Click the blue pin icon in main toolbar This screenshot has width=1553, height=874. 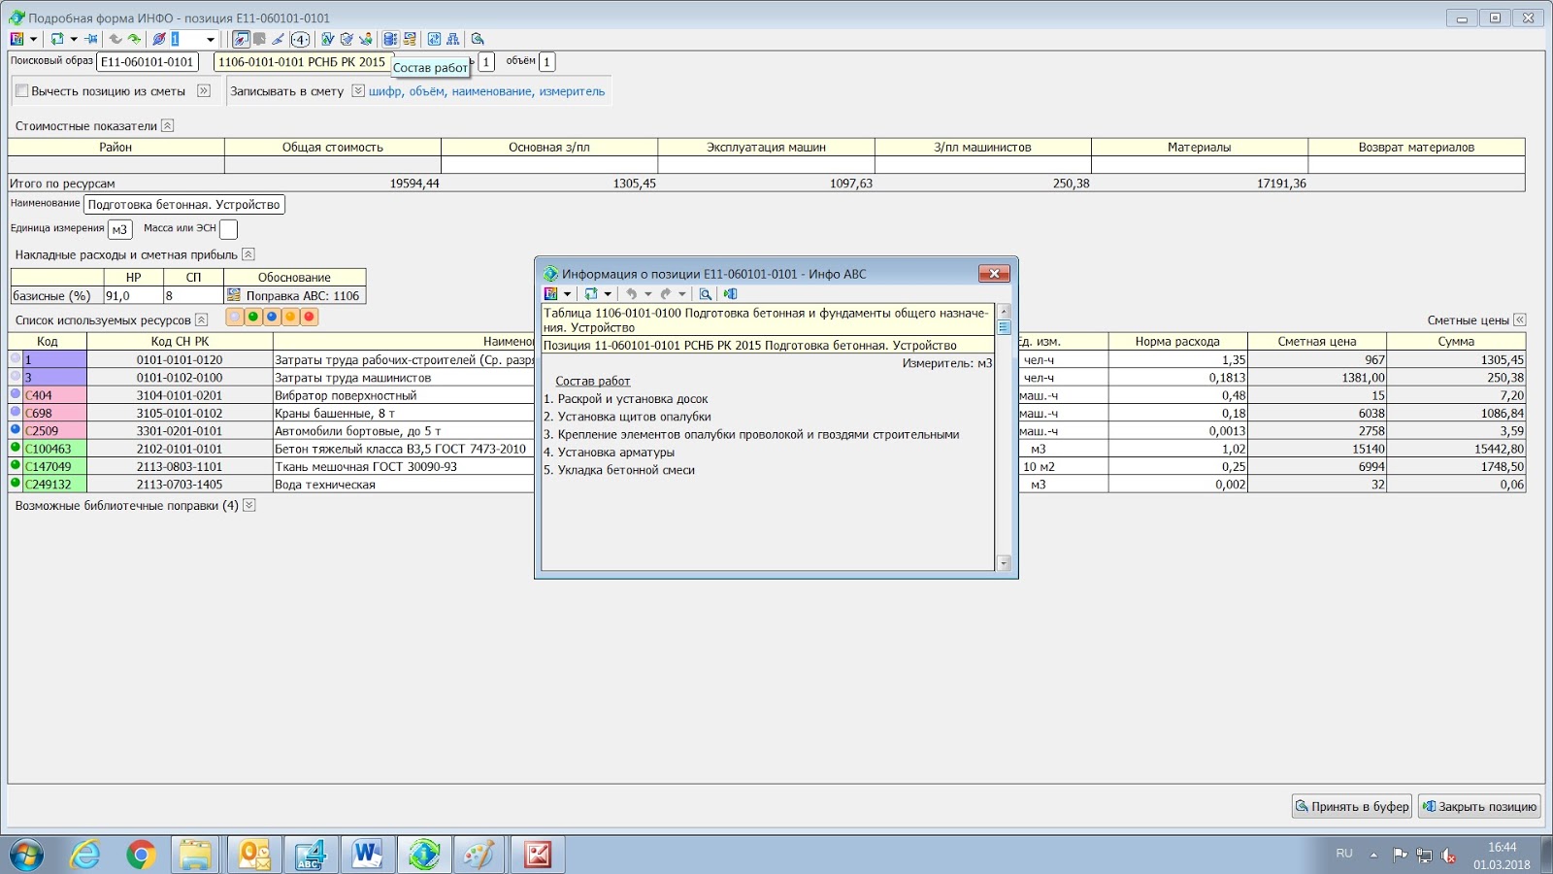pos(91,39)
